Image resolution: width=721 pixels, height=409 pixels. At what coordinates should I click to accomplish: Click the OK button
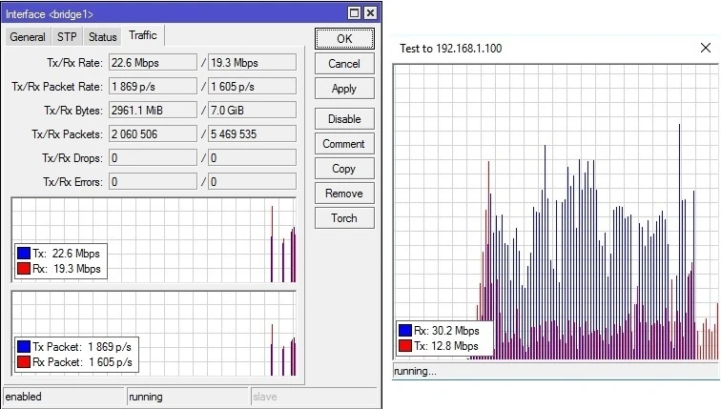[344, 39]
